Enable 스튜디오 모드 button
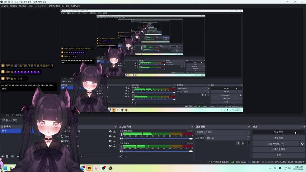Screen dimensions: 306x172 [x=278, y=149]
